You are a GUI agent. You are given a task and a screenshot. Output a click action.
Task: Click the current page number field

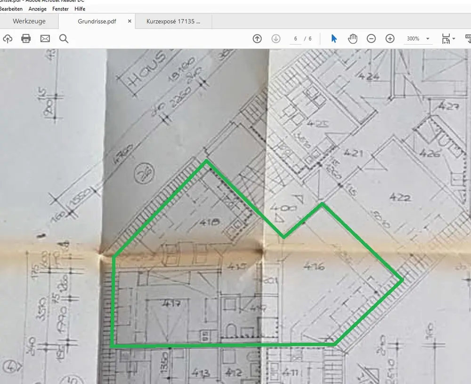click(x=295, y=39)
